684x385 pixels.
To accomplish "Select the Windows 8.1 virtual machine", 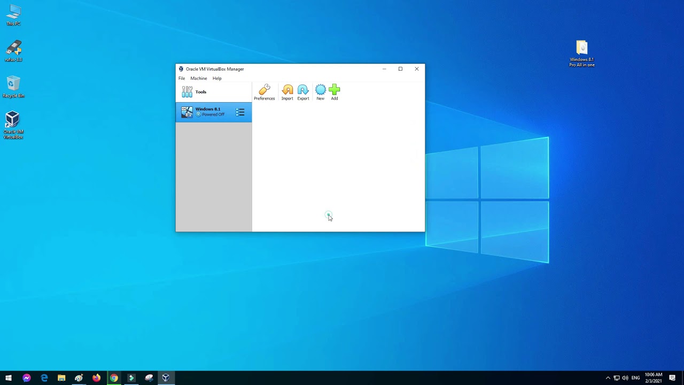I will pyautogui.click(x=214, y=112).
